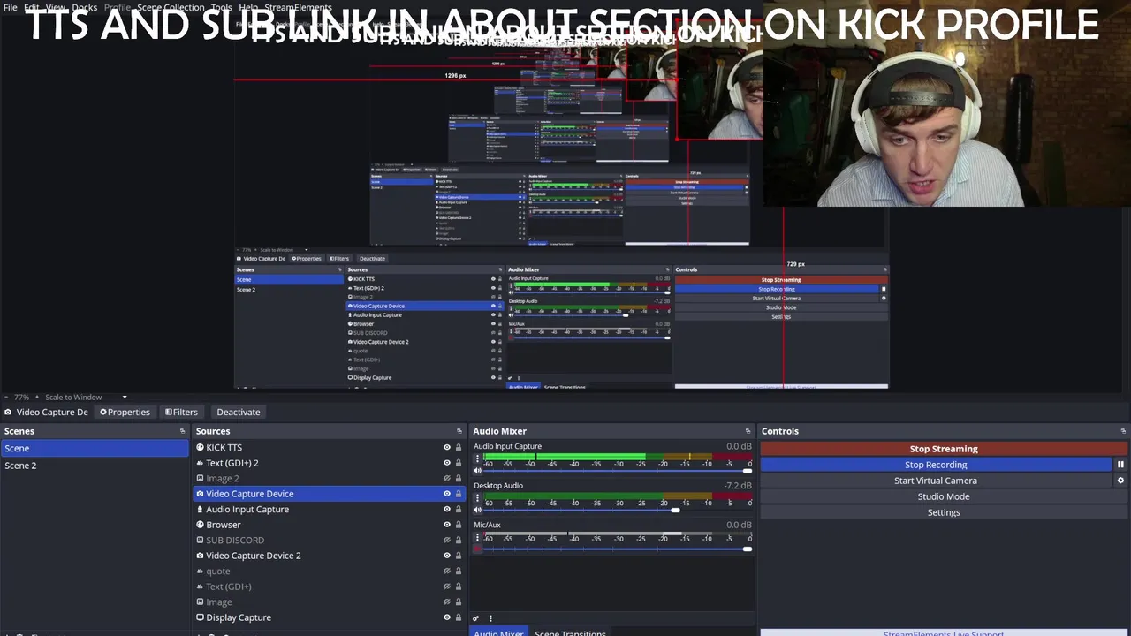Open the Docks menu
1131x636 pixels.
pos(85,7)
